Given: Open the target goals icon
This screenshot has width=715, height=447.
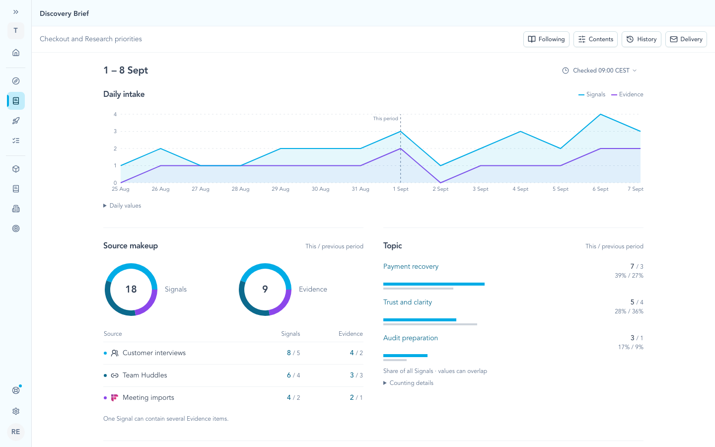Looking at the screenshot, I should coord(16,228).
